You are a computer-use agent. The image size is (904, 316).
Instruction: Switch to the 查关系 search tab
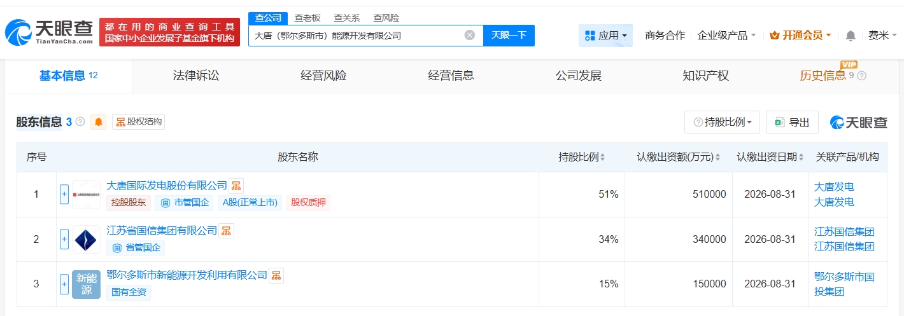[347, 18]
